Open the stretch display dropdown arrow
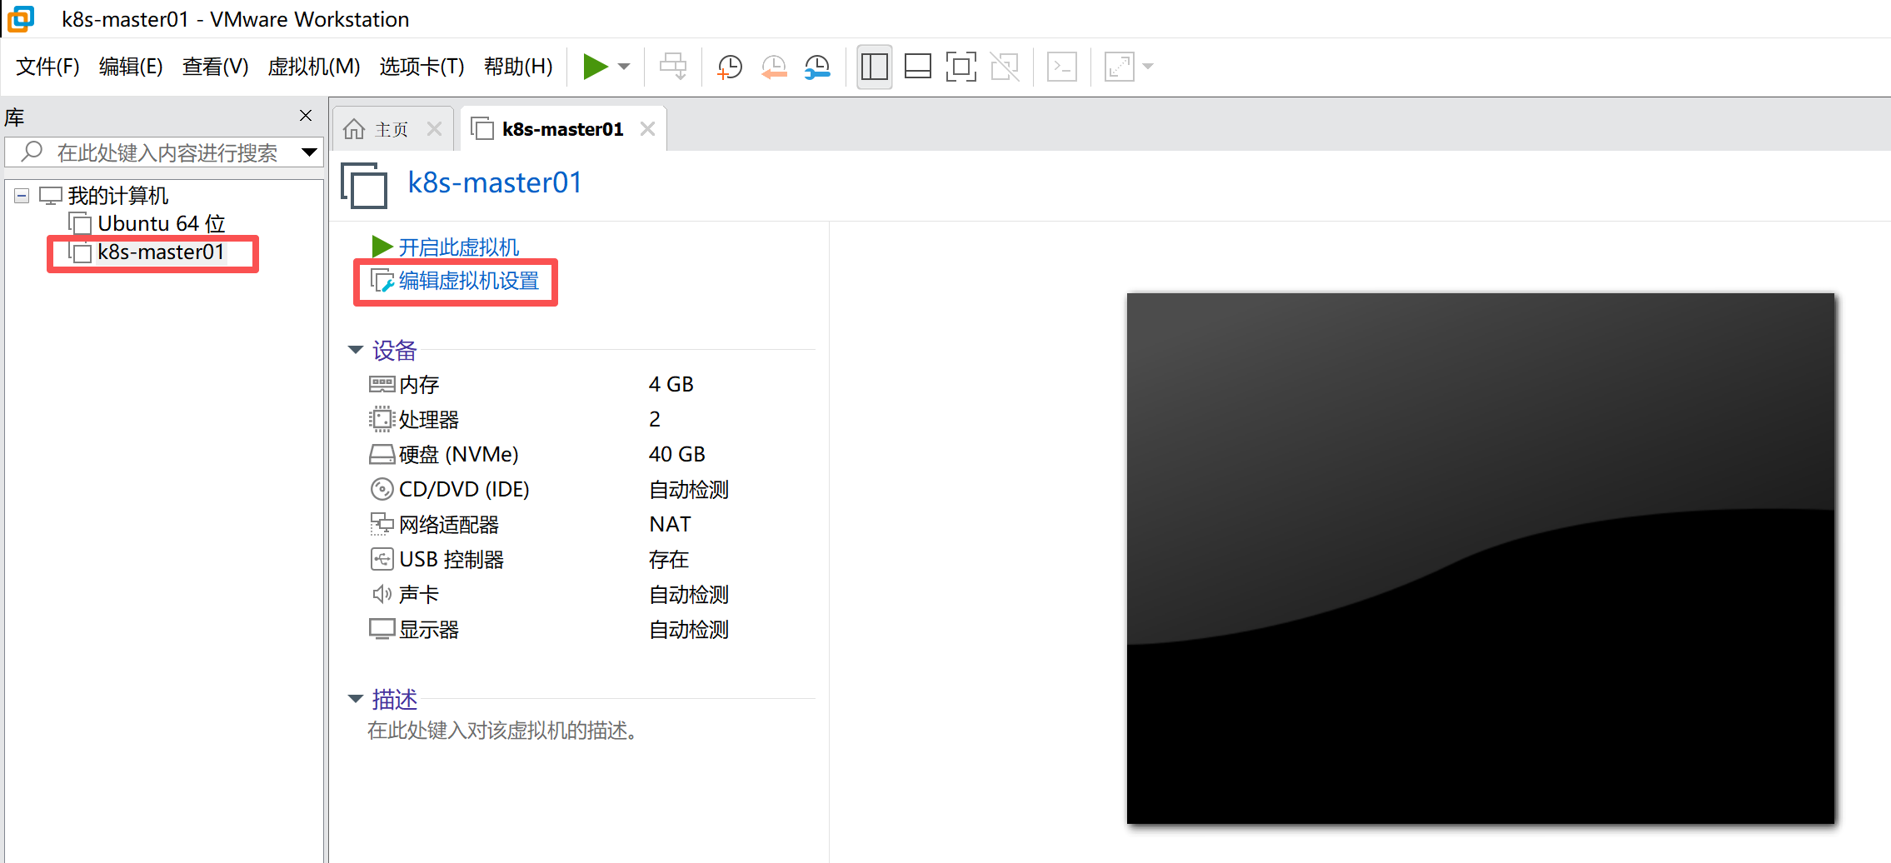Viewport: 1891px width, 863px height. click(1148, 67)
